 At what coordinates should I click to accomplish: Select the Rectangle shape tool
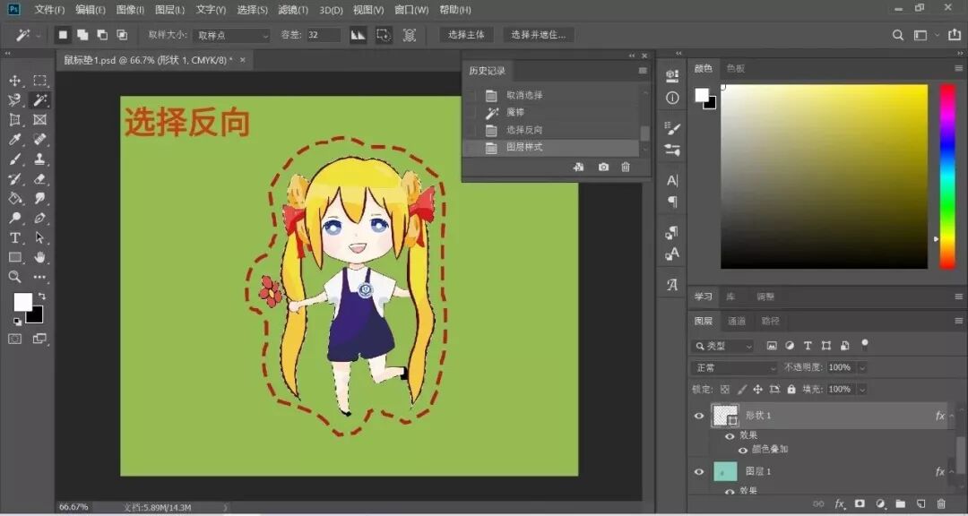(15, 257)
